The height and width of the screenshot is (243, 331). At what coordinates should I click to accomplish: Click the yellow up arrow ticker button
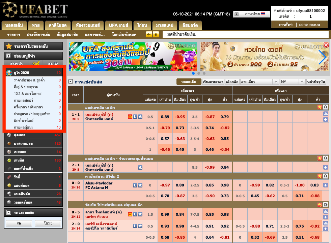point(156,34)
